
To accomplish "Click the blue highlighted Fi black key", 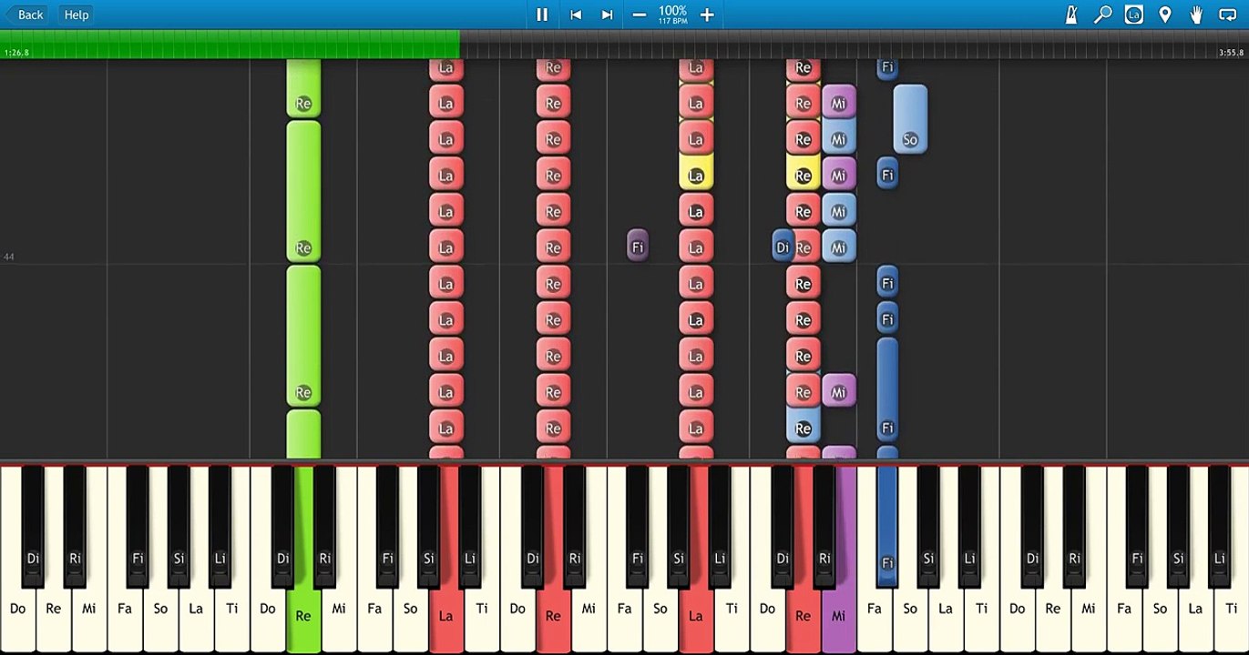I will 887,524.
